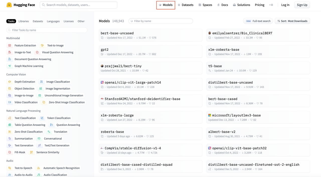This screenshot has width=321, height=177.
Task: Select the Zero-Shot Classification task filter
Action: (25, 132)
